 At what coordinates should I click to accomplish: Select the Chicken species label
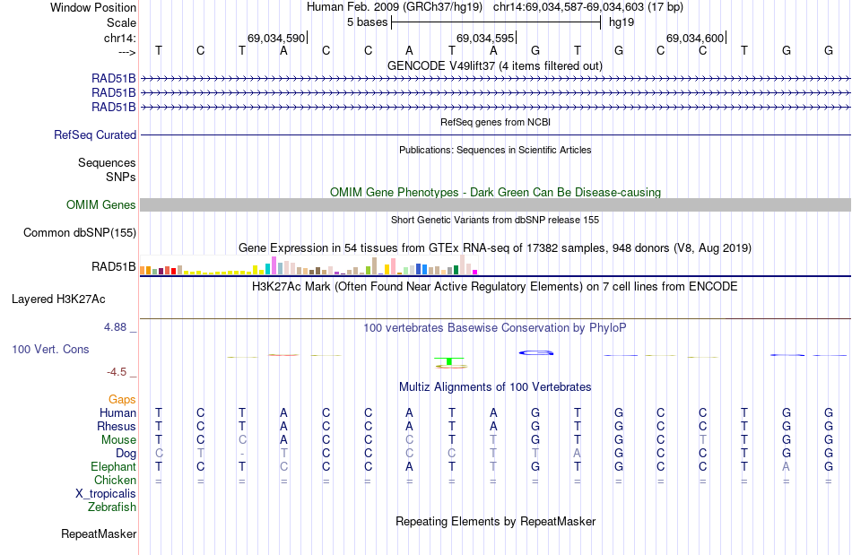[115, 481]
